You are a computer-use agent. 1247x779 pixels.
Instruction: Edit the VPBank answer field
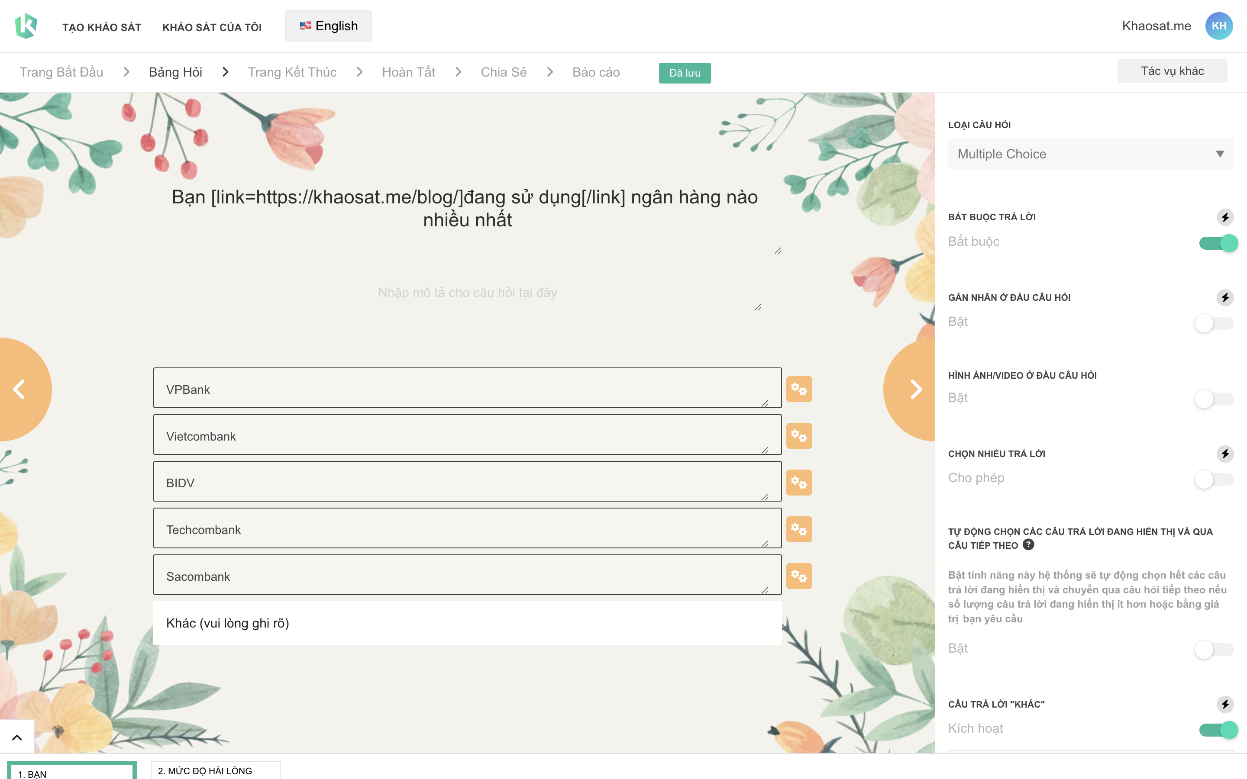(467, 388)
